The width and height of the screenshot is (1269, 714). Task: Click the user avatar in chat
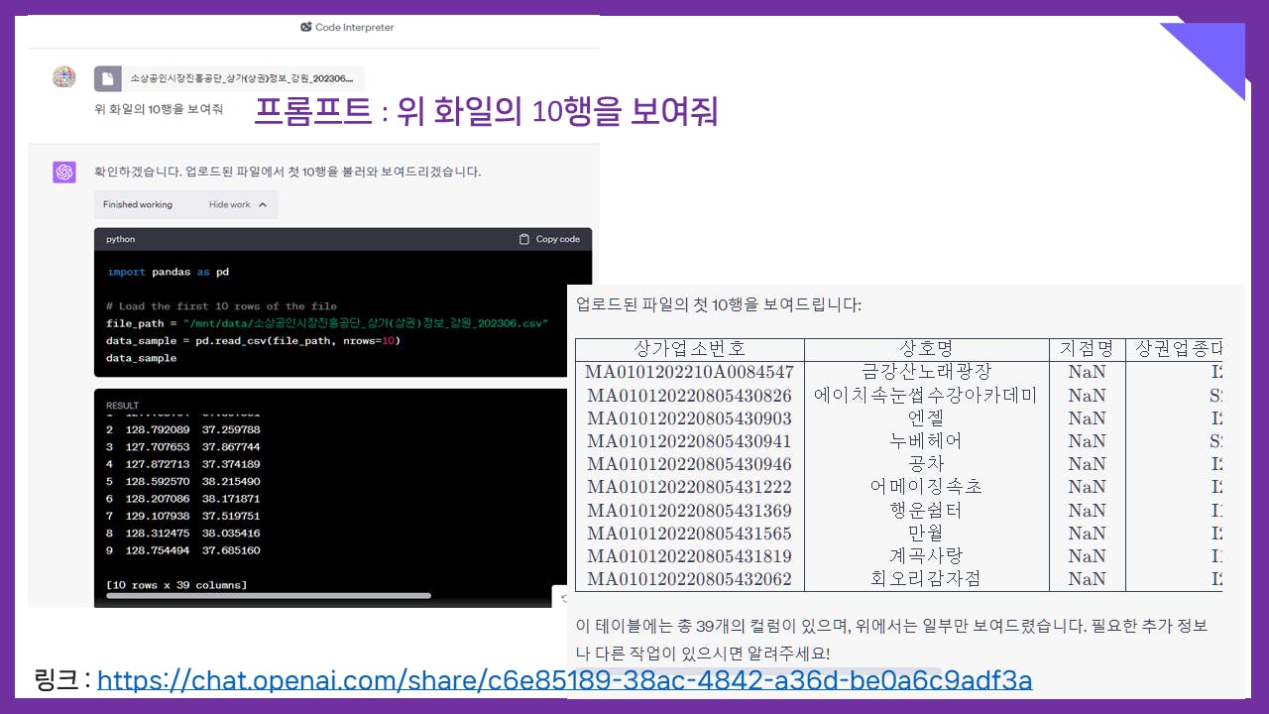coord(64,77)
